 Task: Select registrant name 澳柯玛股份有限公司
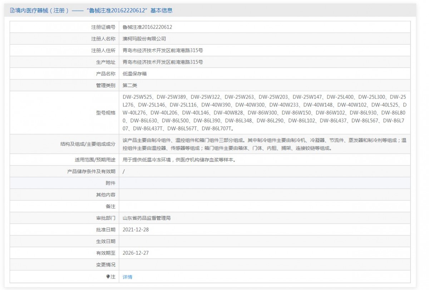click(x=144, y=39)
